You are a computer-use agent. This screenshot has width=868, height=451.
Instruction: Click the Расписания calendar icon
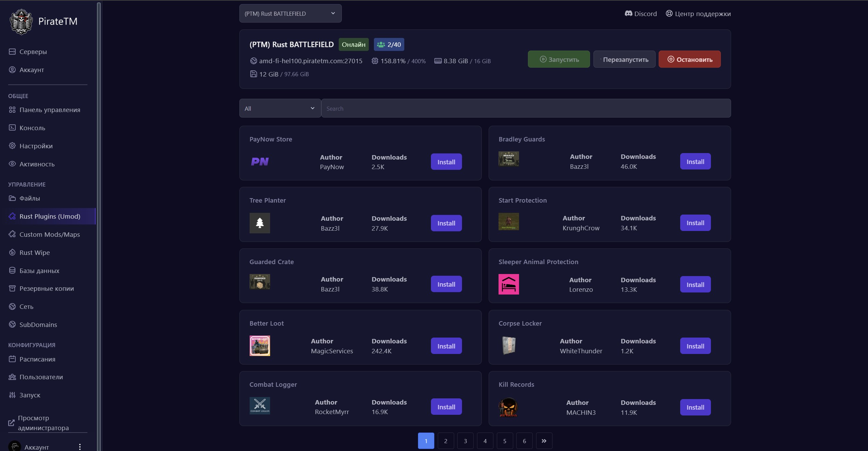coord(12,359)
